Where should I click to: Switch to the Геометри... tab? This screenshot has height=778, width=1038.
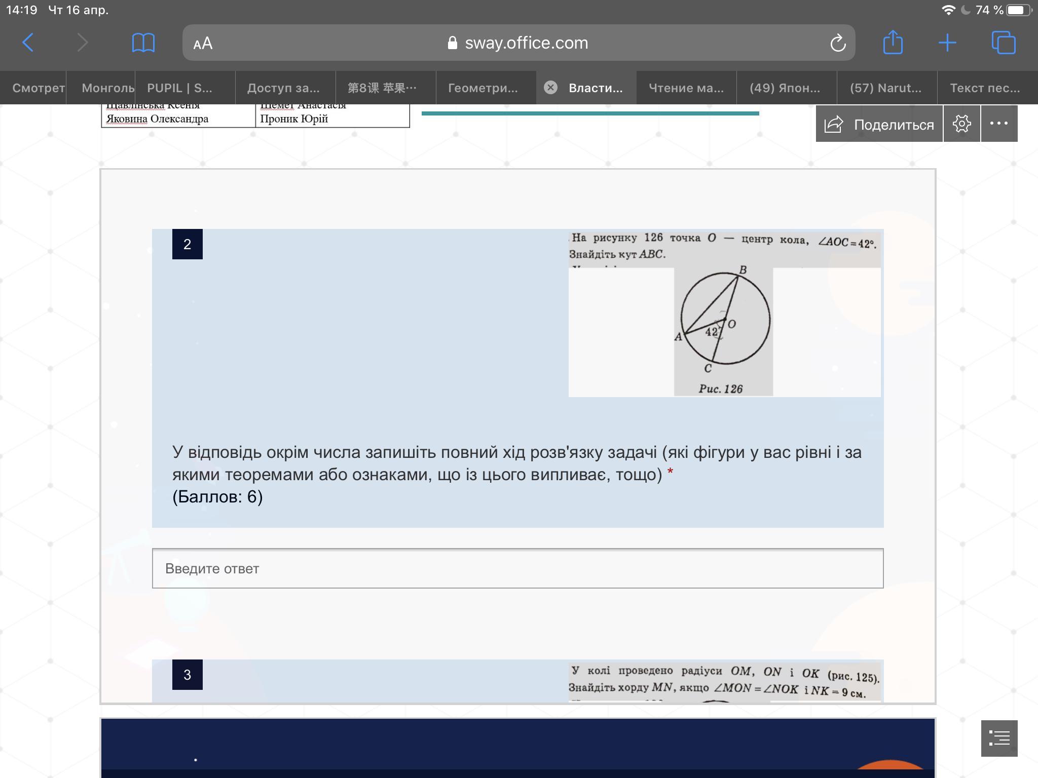click(x=483, y=88)
